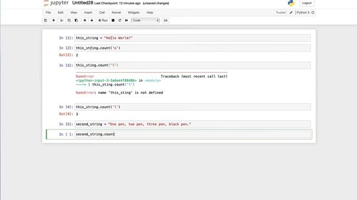Image resolution: width=357 pixels, height=200 pixels.
Task: Open the Edit menu
Action: 61,12
